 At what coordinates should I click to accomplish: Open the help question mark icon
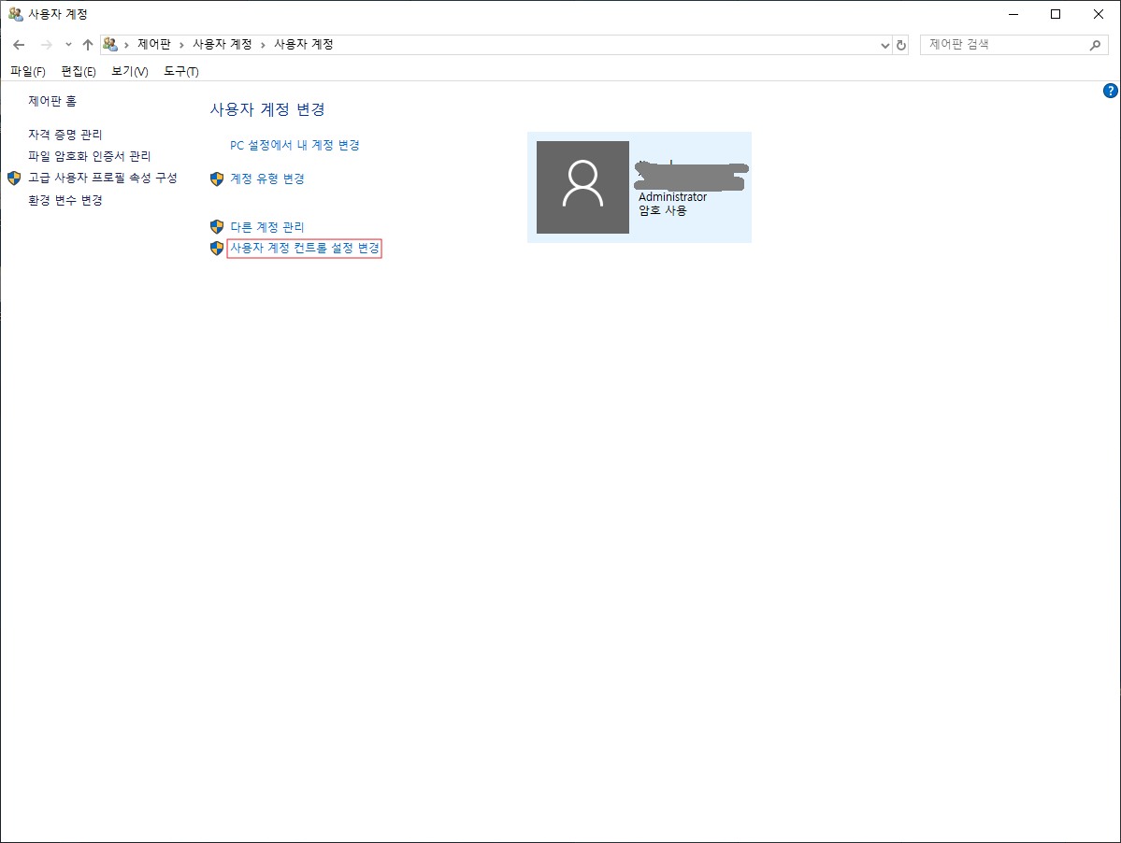[x=1110, y=91]
